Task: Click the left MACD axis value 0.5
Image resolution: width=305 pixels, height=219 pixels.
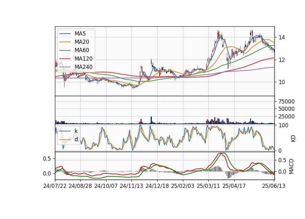Action: point(47,159)
